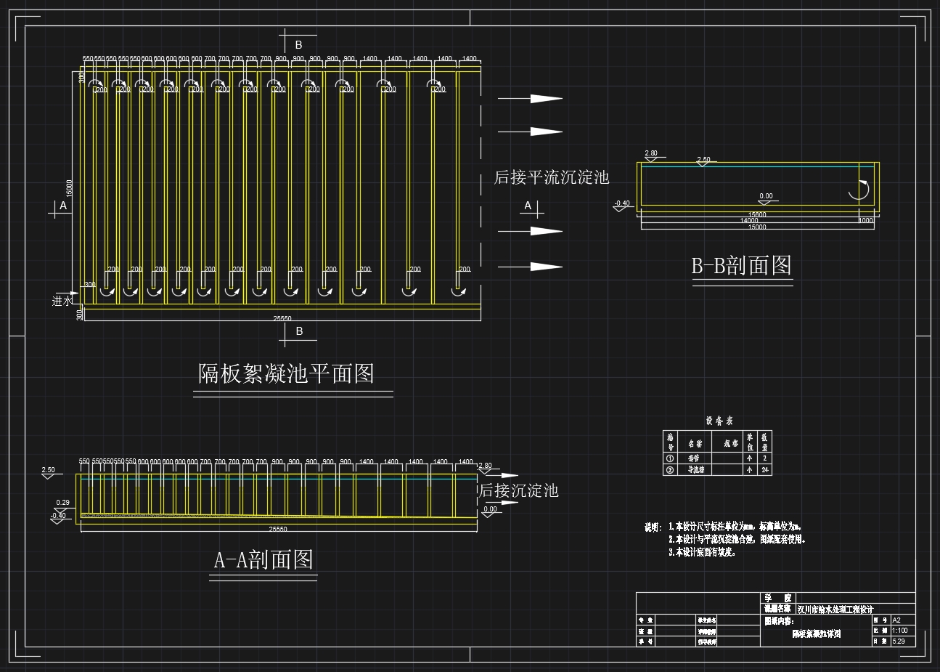Click the circled number ① in equipment table
Image resolution: width=940 pixels, height=672 pixels.
tap(671, 458)
